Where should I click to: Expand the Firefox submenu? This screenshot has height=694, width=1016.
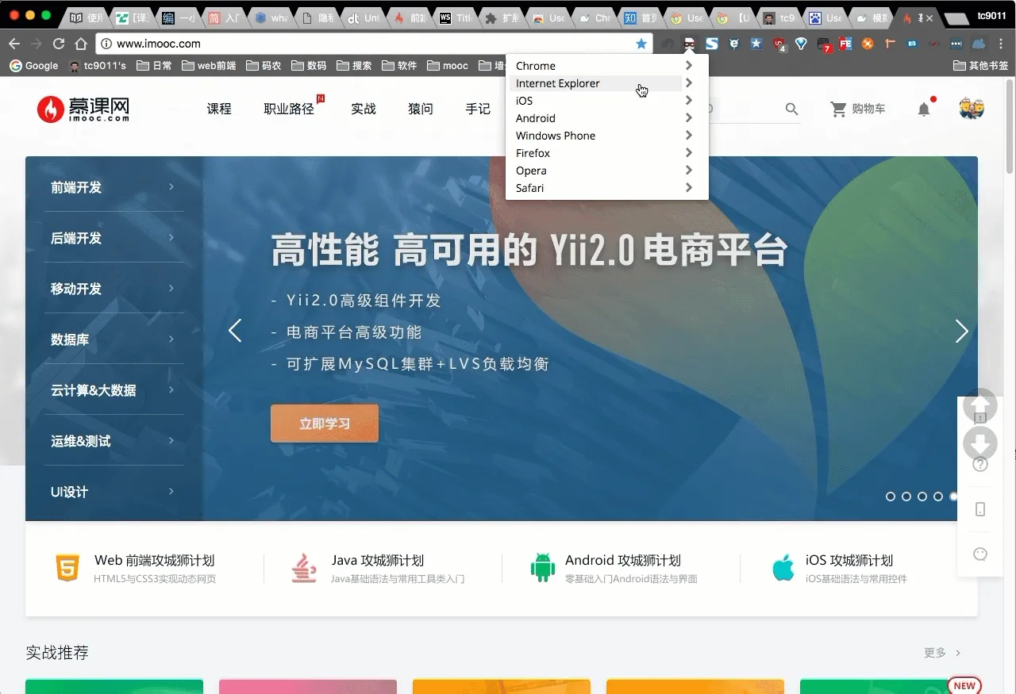click(603, 153)
